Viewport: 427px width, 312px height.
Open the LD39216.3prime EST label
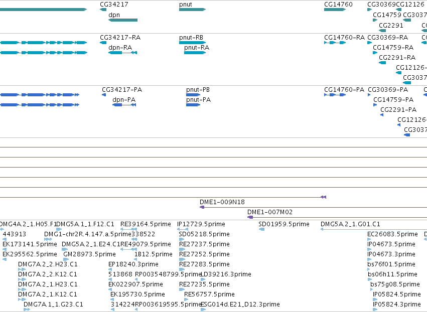click(226, 275)
